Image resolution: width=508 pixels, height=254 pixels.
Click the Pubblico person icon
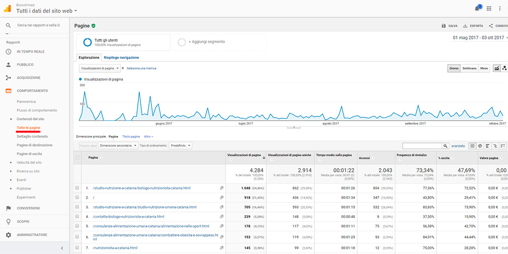(x=8, y=65)
